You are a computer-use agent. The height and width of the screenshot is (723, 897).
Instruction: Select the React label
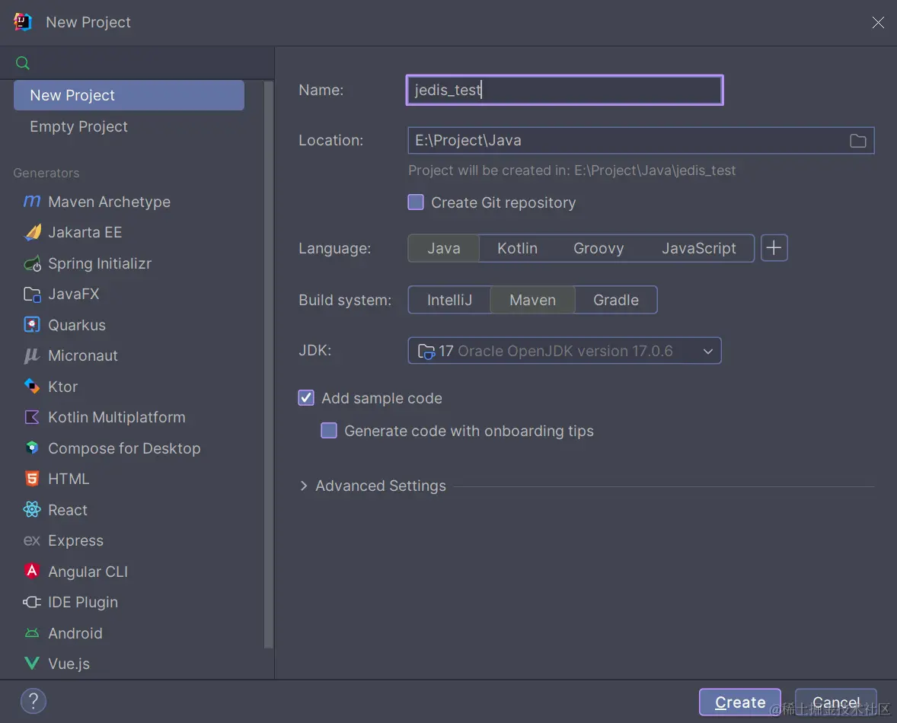(68, 510)
